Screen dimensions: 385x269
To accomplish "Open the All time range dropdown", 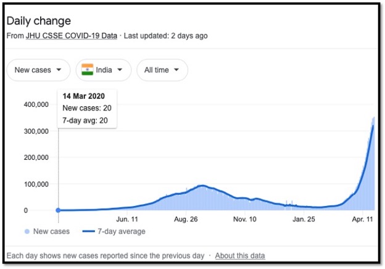I will pos(162,70).
